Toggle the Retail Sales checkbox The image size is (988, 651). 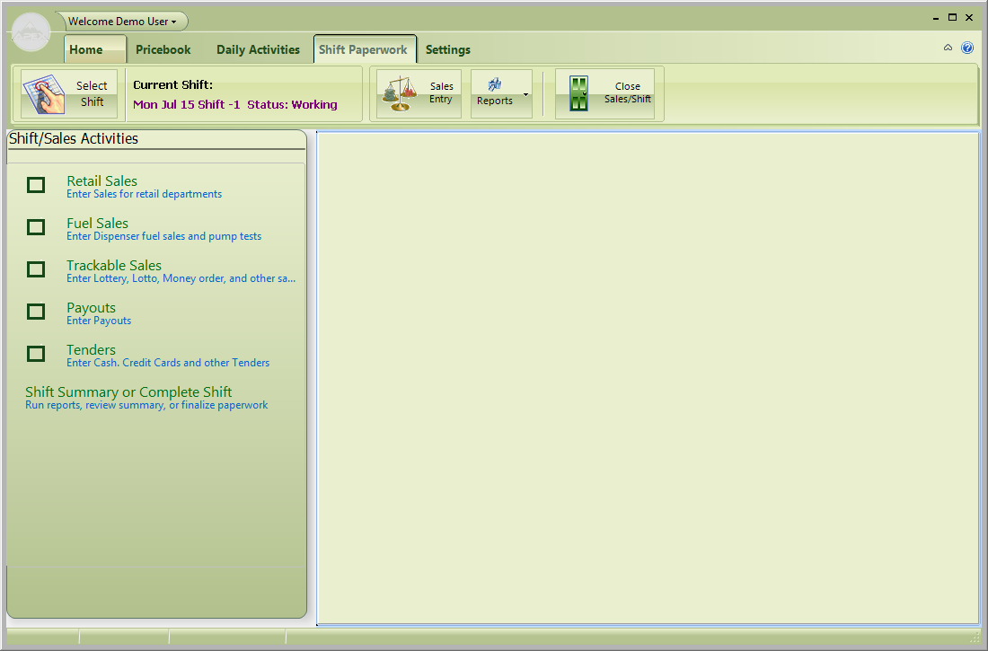point(36,185)
